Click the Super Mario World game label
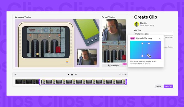184x107 pixels. [x=147, y=25]
